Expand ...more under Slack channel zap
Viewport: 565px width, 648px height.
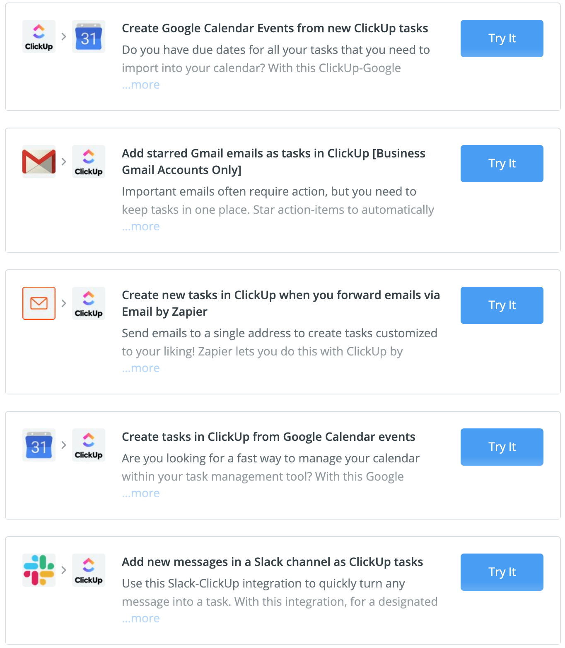tap(141, 619)
